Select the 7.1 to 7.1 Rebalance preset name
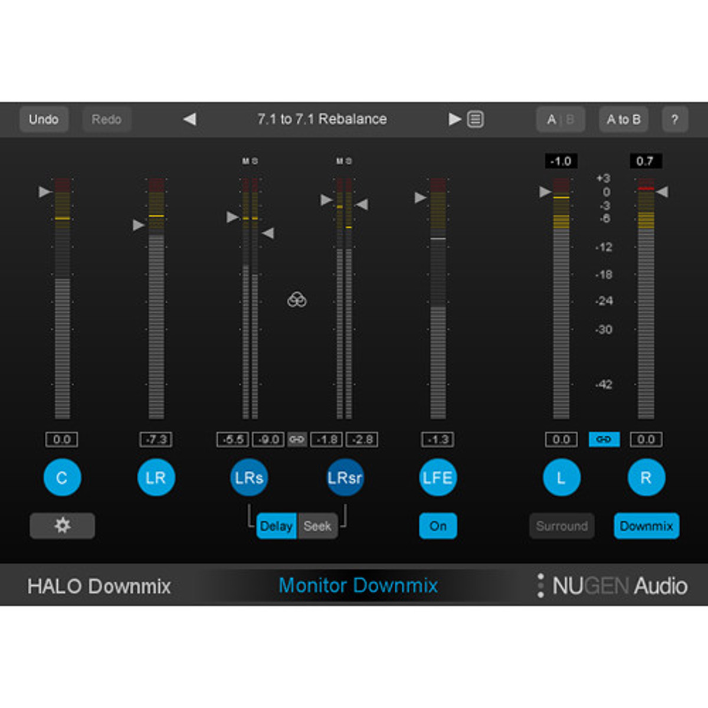 [x=322, y=119]
